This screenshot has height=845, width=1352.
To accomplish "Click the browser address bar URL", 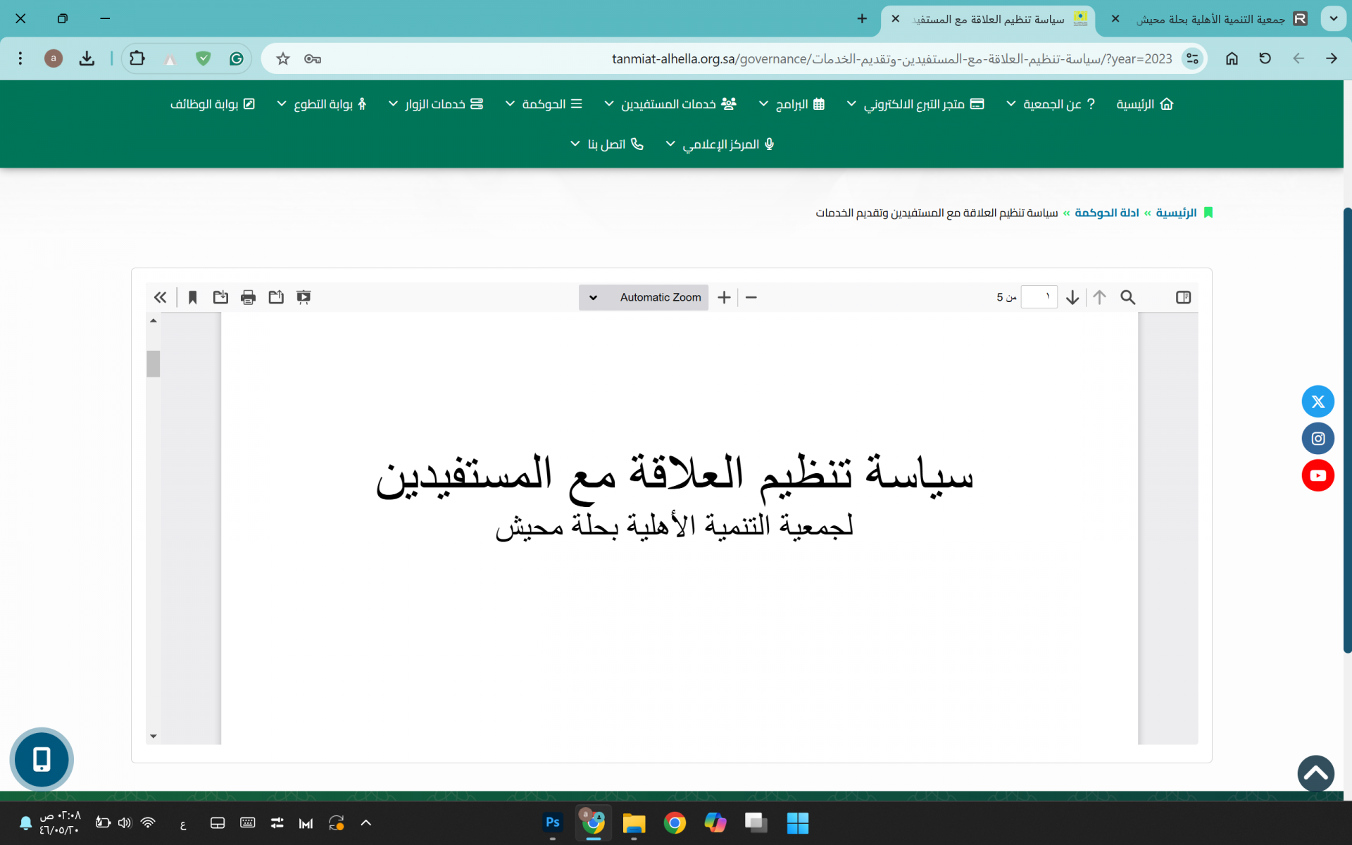I will (x=891, y=59).
